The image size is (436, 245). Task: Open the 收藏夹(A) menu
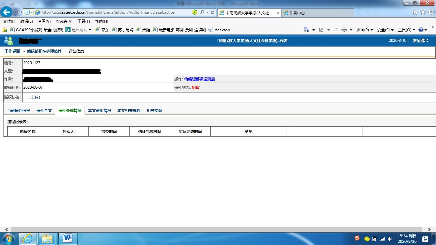click(x=64, y=21)
